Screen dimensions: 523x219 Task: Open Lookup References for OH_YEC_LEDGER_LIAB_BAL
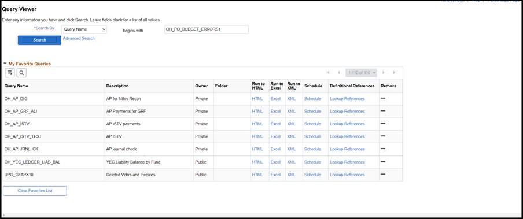(347, 162)
